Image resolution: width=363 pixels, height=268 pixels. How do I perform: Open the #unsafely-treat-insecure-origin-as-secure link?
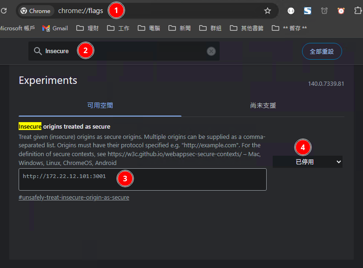pyautogui.click(x=74, y=198)
